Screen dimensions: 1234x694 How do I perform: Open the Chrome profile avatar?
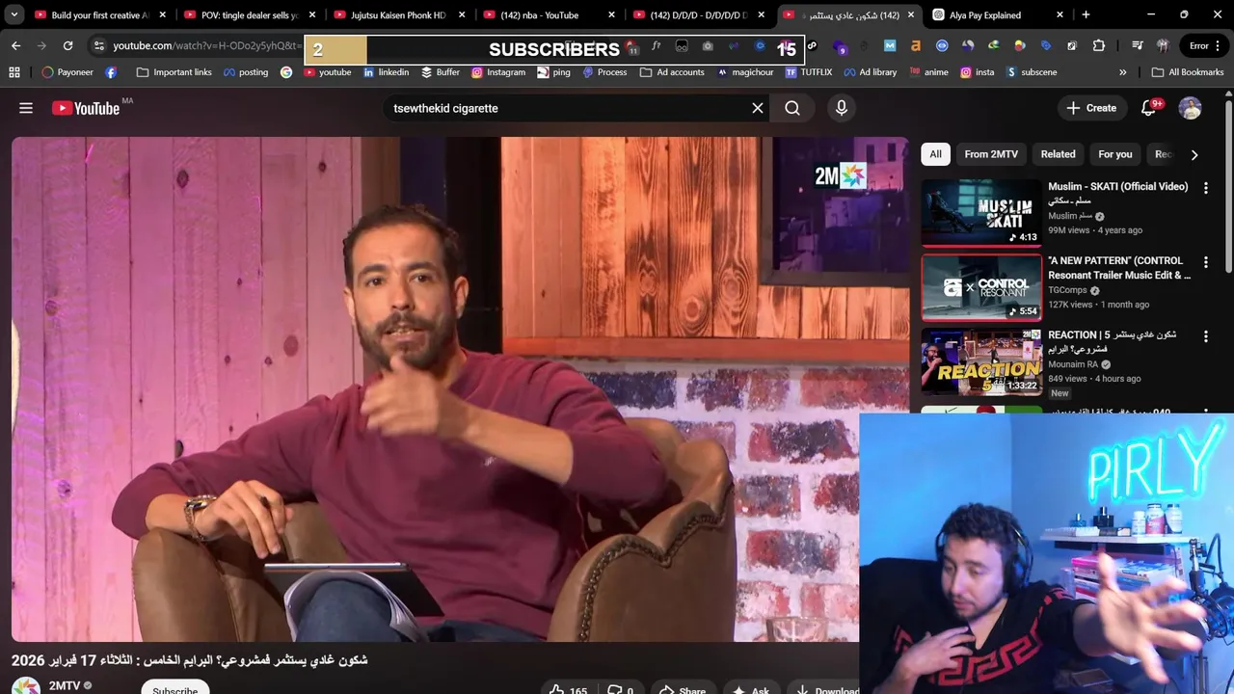coord(1163,45)
